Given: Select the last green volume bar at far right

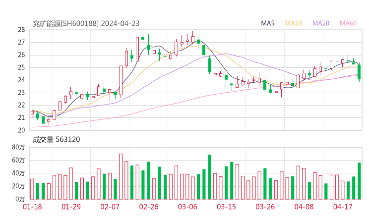Looking at the screenshot, I should 359,181.
